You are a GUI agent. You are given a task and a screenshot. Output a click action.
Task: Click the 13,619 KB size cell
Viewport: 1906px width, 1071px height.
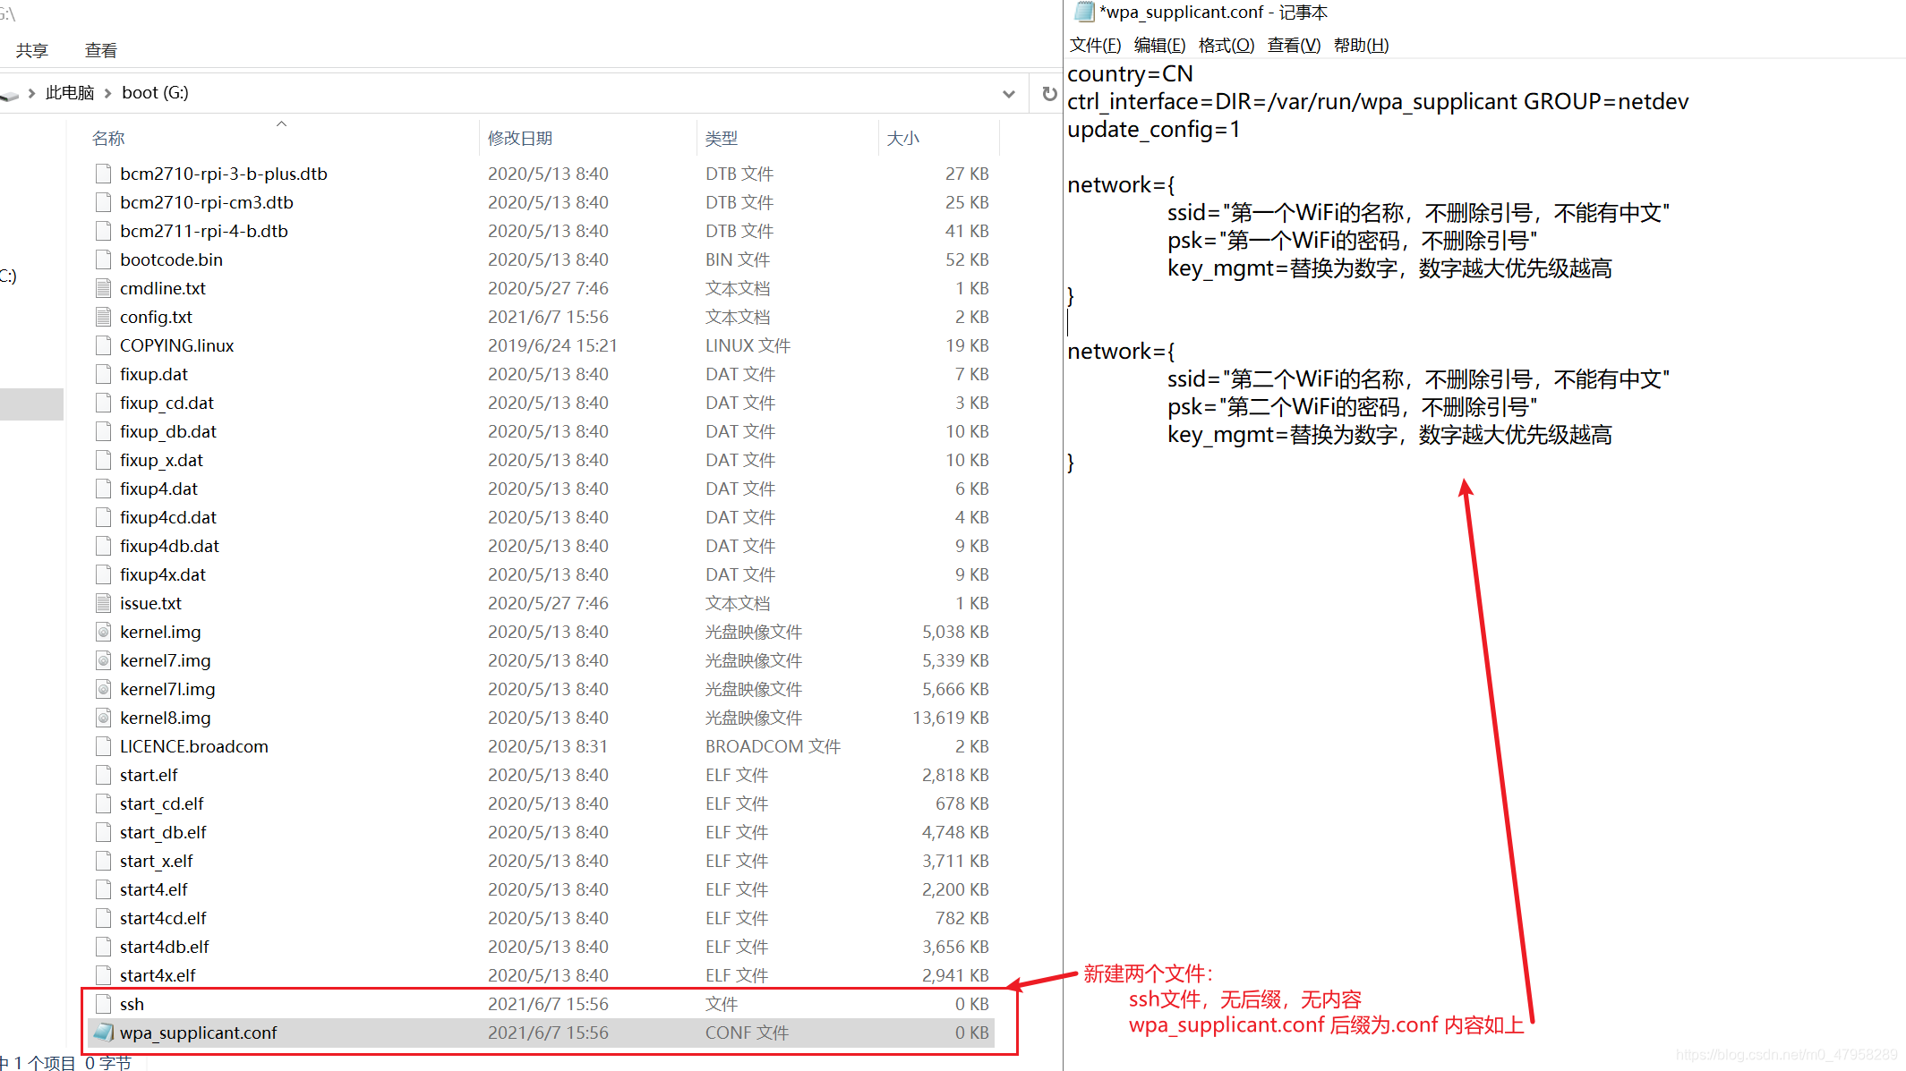[x=951, y=718]
